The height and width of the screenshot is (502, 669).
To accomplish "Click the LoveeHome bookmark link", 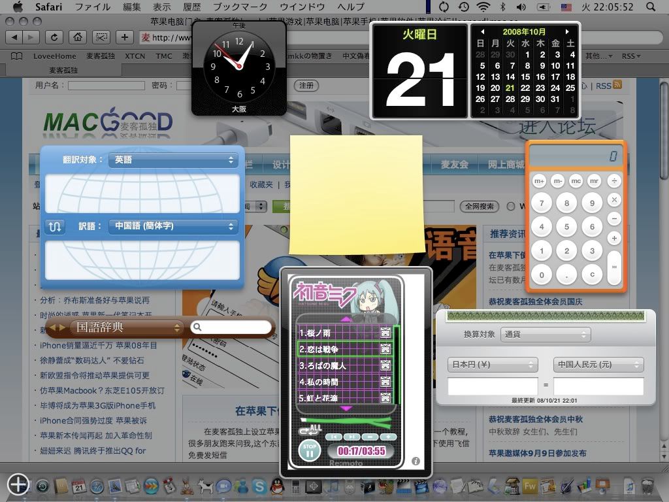I will coord(55,56).
